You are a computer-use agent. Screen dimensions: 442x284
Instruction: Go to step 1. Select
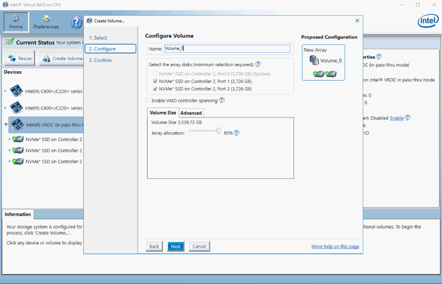point(98,38)
